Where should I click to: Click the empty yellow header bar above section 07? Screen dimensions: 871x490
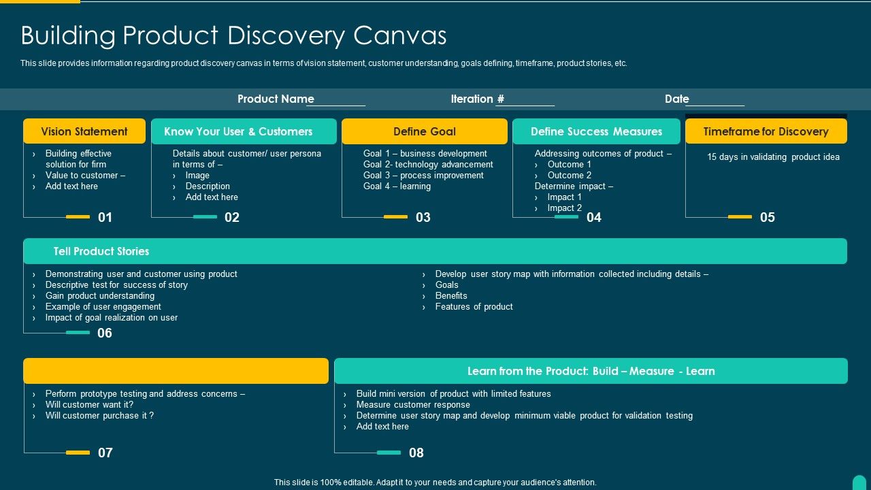tap(176, 371)
